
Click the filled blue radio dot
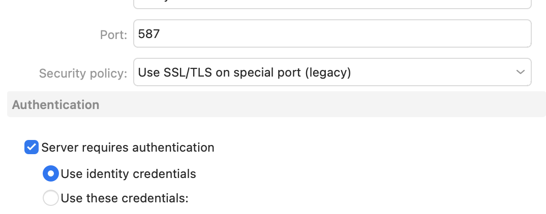pos(51,174)
